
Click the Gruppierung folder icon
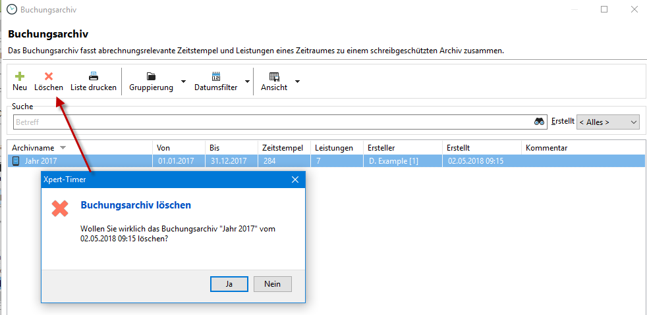click(x=151, y=76)
